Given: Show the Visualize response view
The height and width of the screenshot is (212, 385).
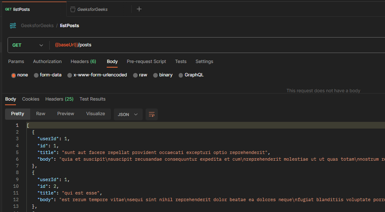Looking at the screenshot, I should click(x=95, y=114).
